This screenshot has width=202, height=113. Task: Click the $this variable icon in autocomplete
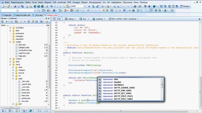[x=100, y=79]
